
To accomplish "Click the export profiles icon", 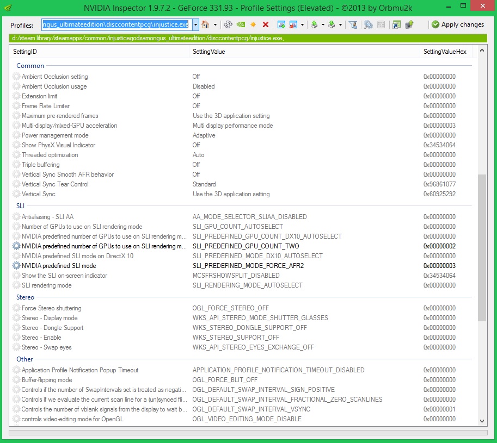I will coord(314,24).
